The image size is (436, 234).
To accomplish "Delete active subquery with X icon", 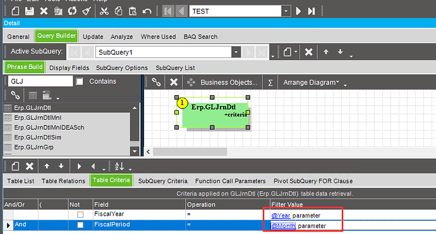I will pyautogui.click(x=308, y=52).
